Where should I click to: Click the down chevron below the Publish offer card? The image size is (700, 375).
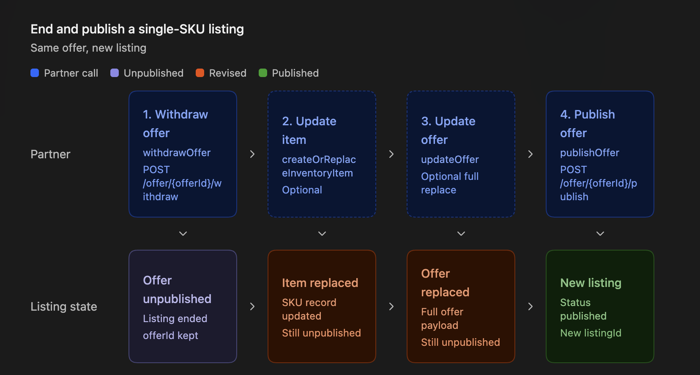600,234
